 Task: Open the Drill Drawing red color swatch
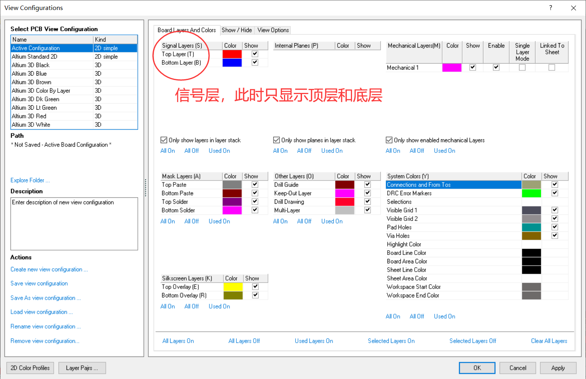click(x=344, y=202)
